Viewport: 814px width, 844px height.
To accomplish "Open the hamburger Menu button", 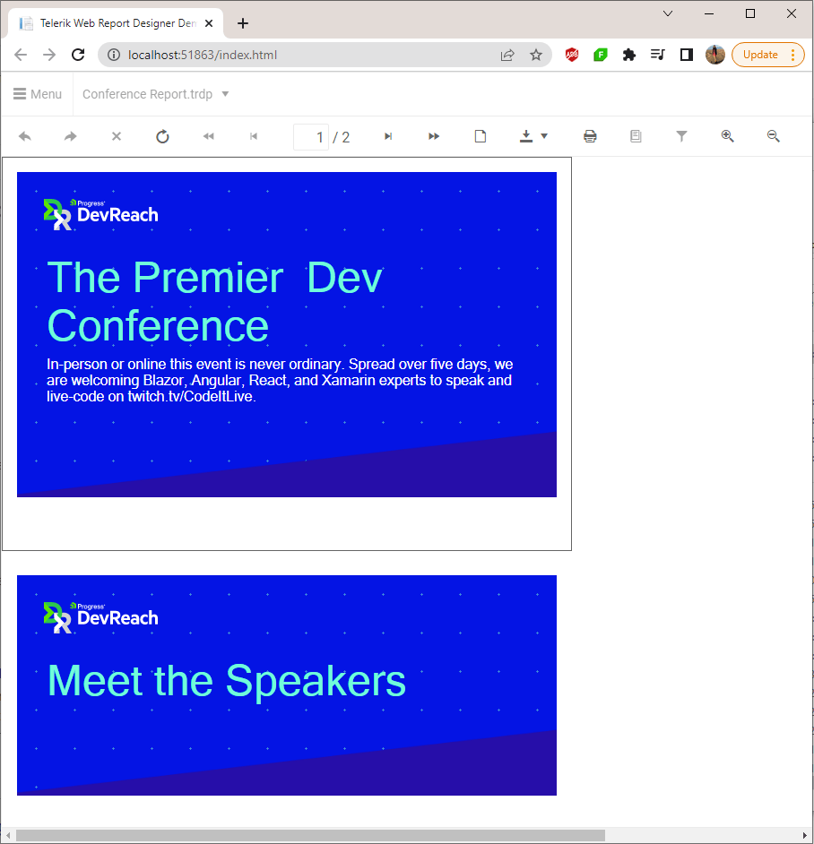I will (x=37, y=94).
